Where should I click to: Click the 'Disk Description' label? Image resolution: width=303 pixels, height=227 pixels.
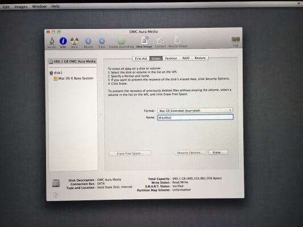coord(81,180)
